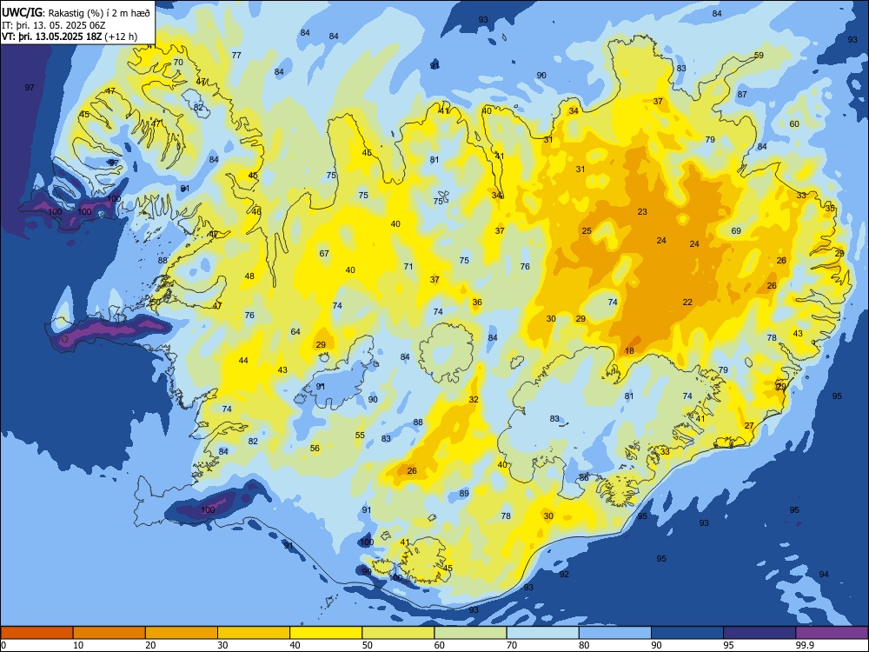The width and height of the screenshot is (869, 652).
Task: Click the 'IT: þri. 13. 05. 2025 06Z' line
Action: click(53, 25)
